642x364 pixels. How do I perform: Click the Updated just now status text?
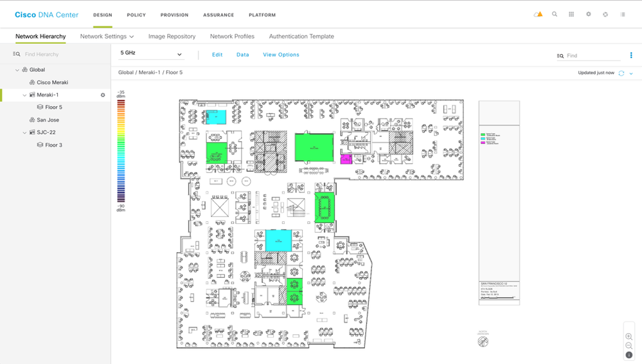click(x=596, y=73)
